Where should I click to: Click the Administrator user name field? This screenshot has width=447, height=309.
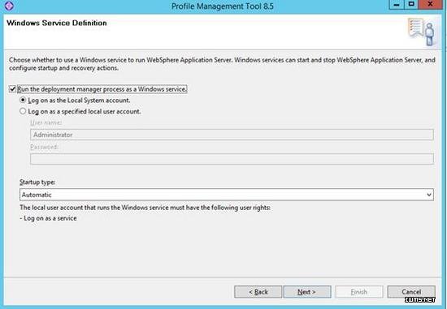(232, 135)
